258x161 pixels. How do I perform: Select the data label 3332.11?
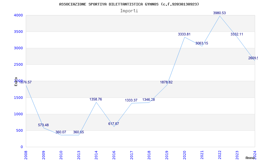click(237, 34)
